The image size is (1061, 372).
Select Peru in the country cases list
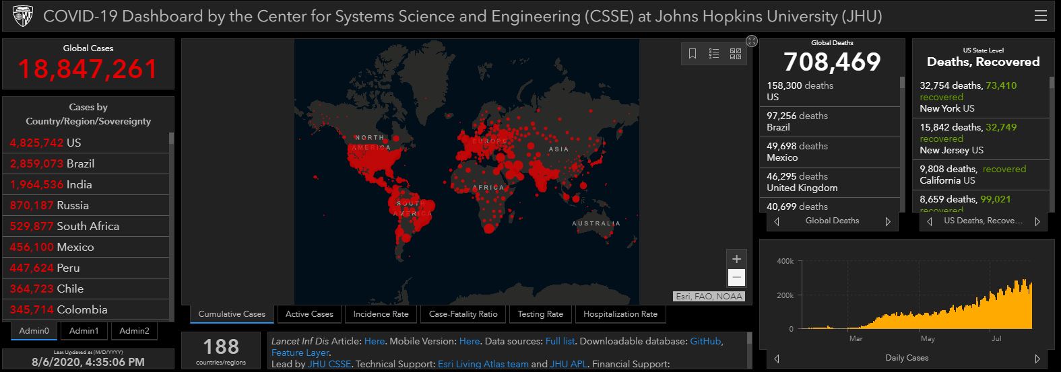click(86, 268)
